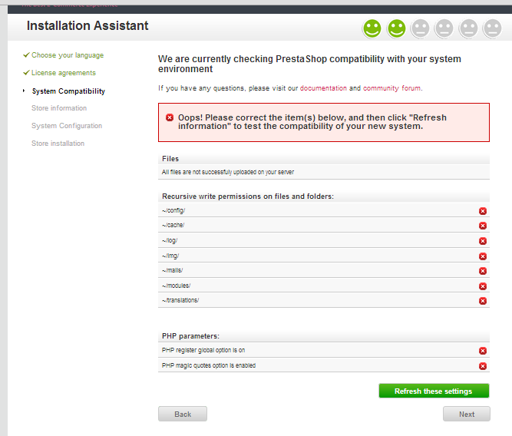The image size is (512, 436).
Task: Visit the community forum link
Action: point(392,88)
